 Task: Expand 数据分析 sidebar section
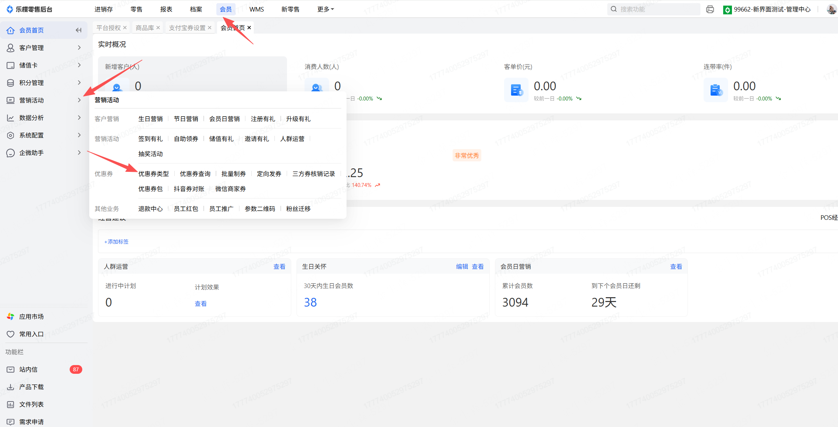[79, 118]
